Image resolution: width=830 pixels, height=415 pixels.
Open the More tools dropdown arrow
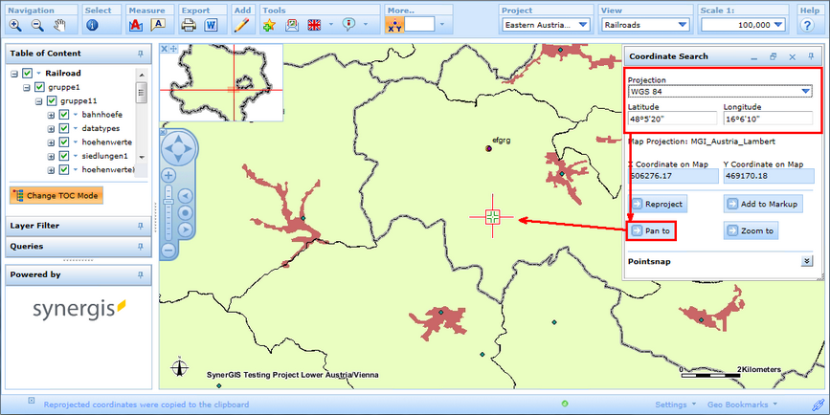point(442,24)
